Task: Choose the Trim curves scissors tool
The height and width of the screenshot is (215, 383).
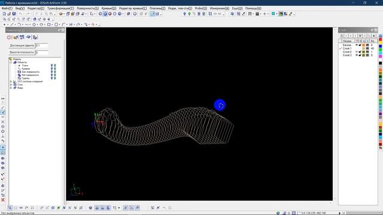Action: pos(71,24)
